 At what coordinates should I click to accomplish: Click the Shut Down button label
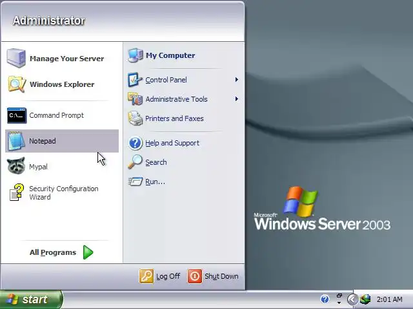click(x=221, y=276)
